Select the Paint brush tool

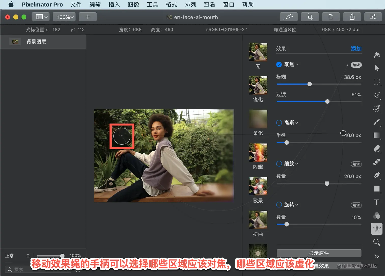[377, 122]
